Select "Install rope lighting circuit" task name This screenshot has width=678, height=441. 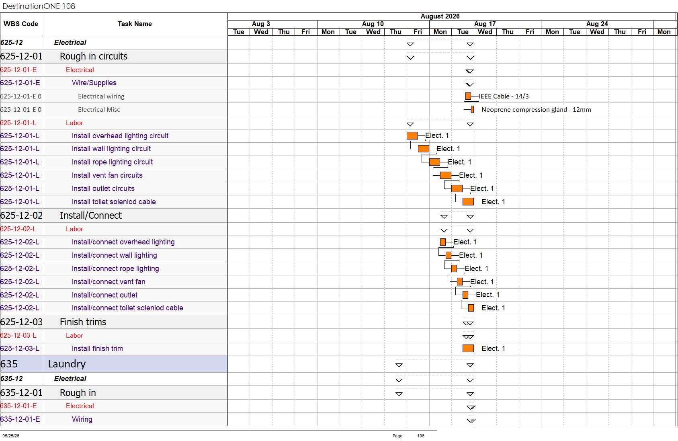click(112, 162)
